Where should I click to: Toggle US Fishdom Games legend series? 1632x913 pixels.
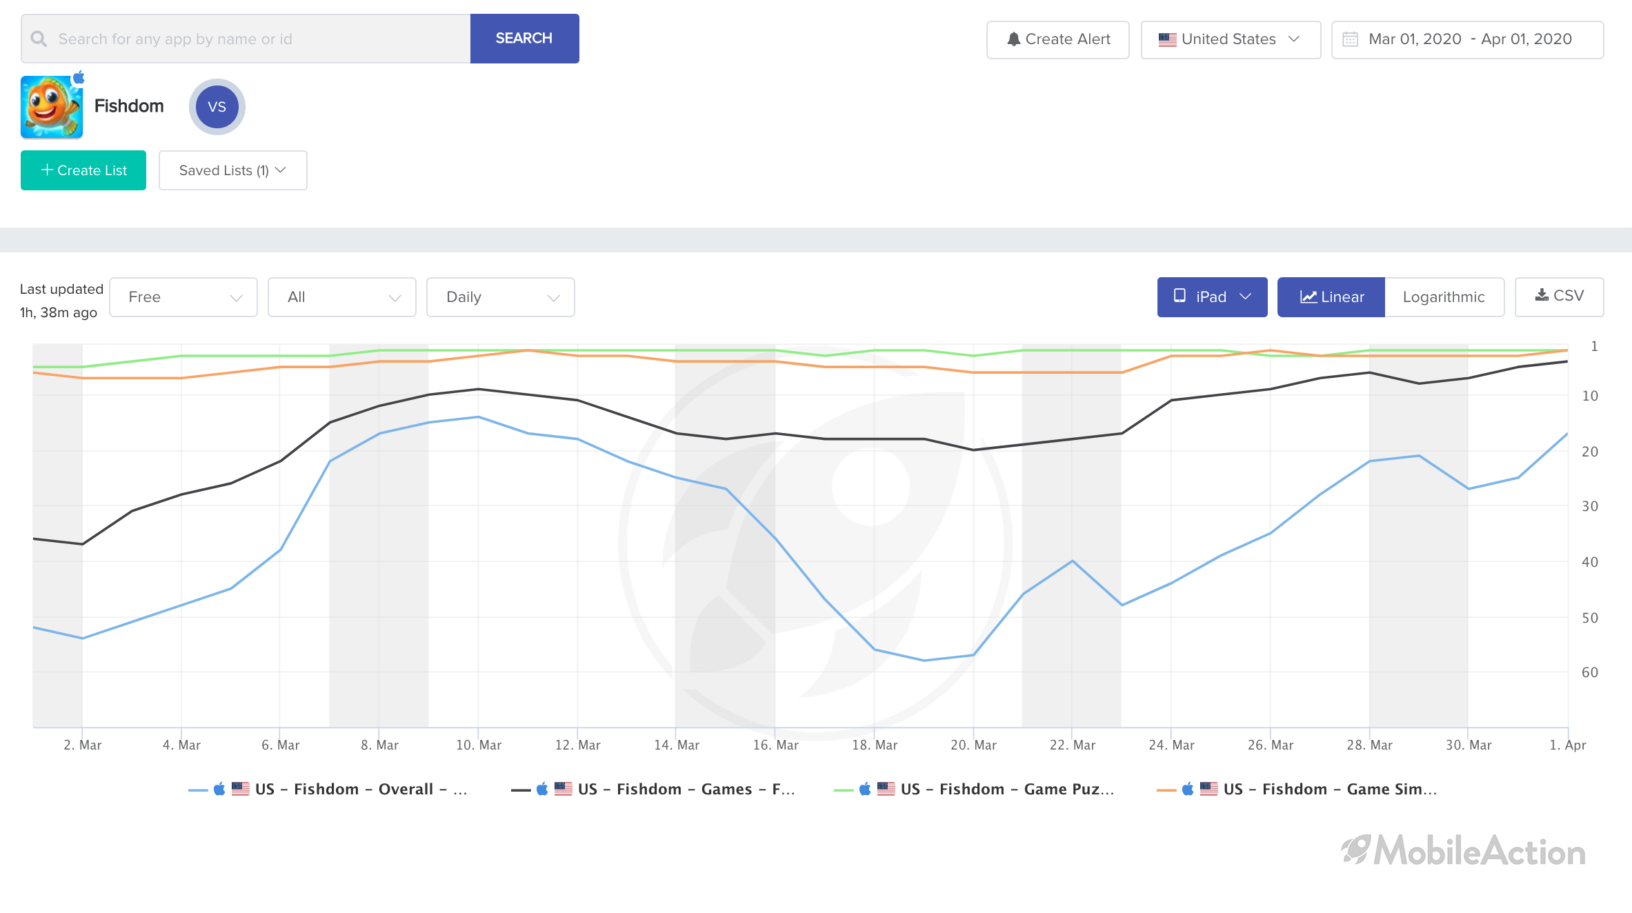653,789
